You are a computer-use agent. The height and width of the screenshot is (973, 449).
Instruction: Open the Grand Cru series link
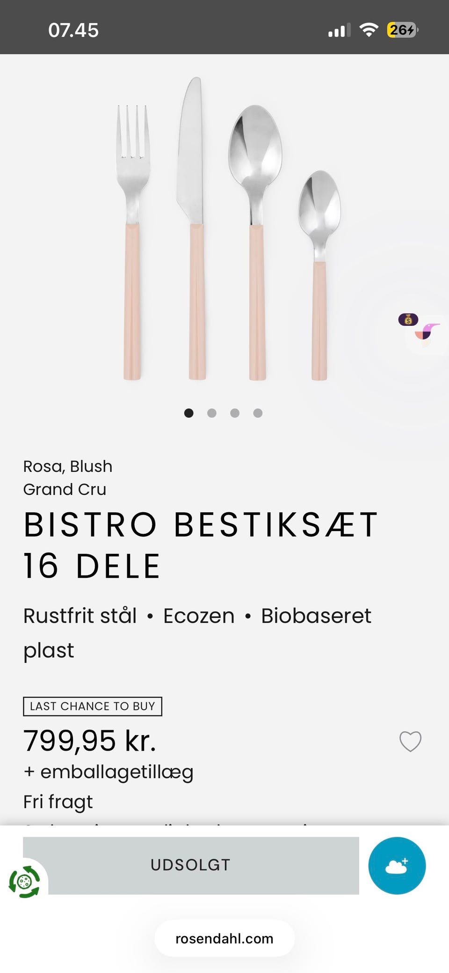click(x=65, y=489)
